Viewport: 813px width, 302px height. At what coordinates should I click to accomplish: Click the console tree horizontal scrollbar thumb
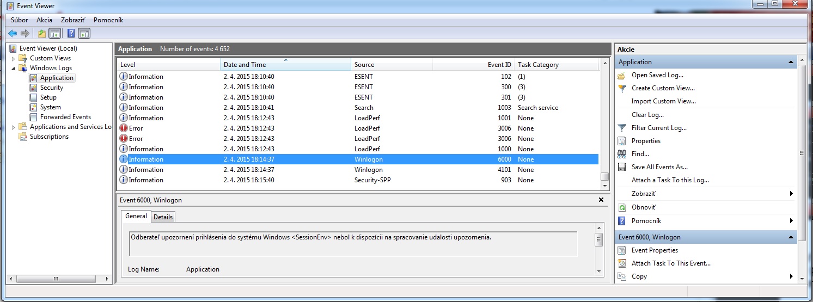pyautogui.click(x=55, y=279)
